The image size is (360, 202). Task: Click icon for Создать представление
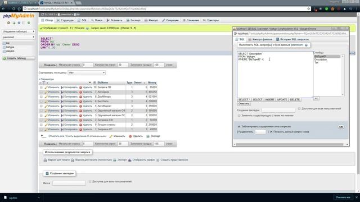click(157, 160)
